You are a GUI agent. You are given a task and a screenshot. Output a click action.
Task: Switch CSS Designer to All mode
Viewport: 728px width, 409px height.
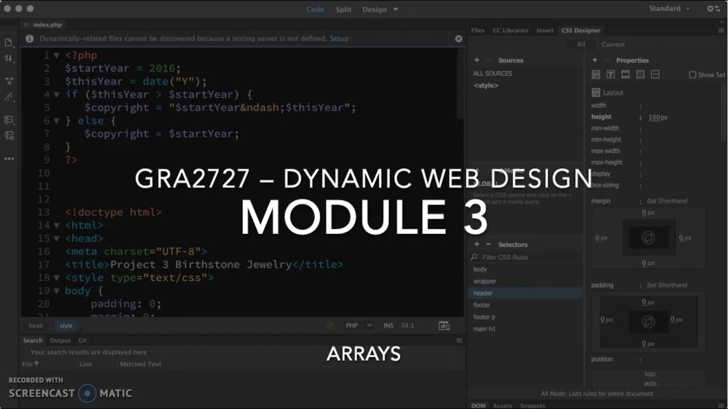pyautogui.click(x=581, y=44)
